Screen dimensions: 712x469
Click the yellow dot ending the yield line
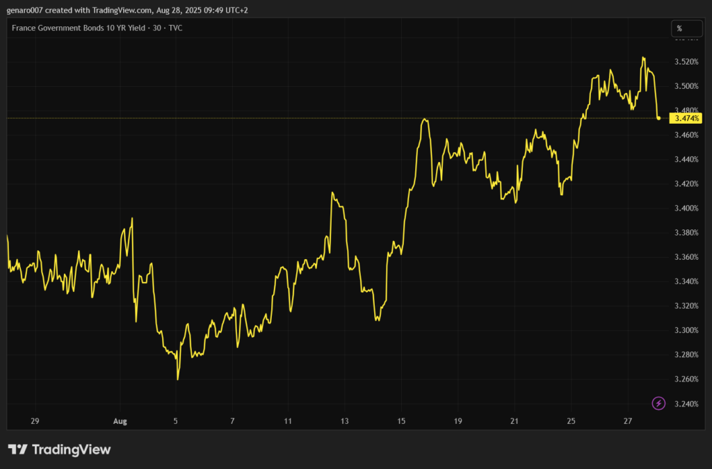(x=658, y=118)
